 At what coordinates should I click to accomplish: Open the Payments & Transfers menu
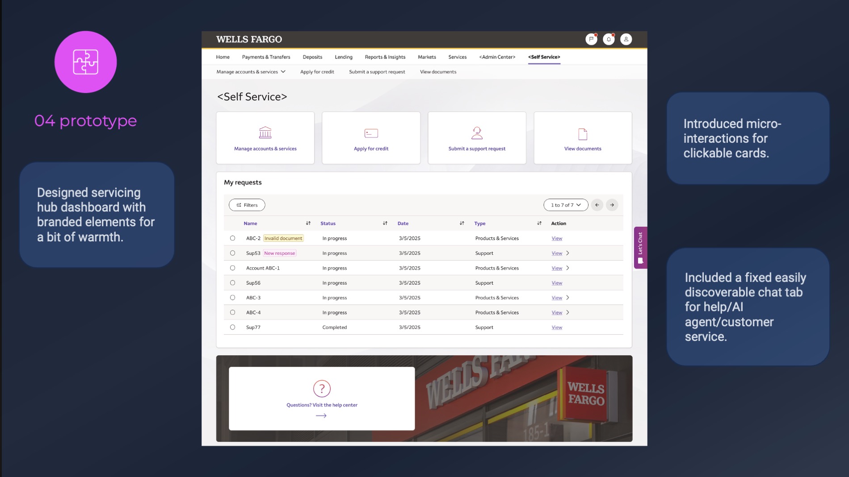pyautogui.click(x=266, y=57)
